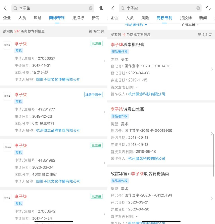Open the 全部年份 year filter dropdown

[x=190, y=25]
